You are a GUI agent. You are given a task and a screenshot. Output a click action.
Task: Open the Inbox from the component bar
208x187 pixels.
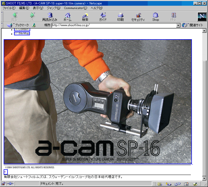168,184
